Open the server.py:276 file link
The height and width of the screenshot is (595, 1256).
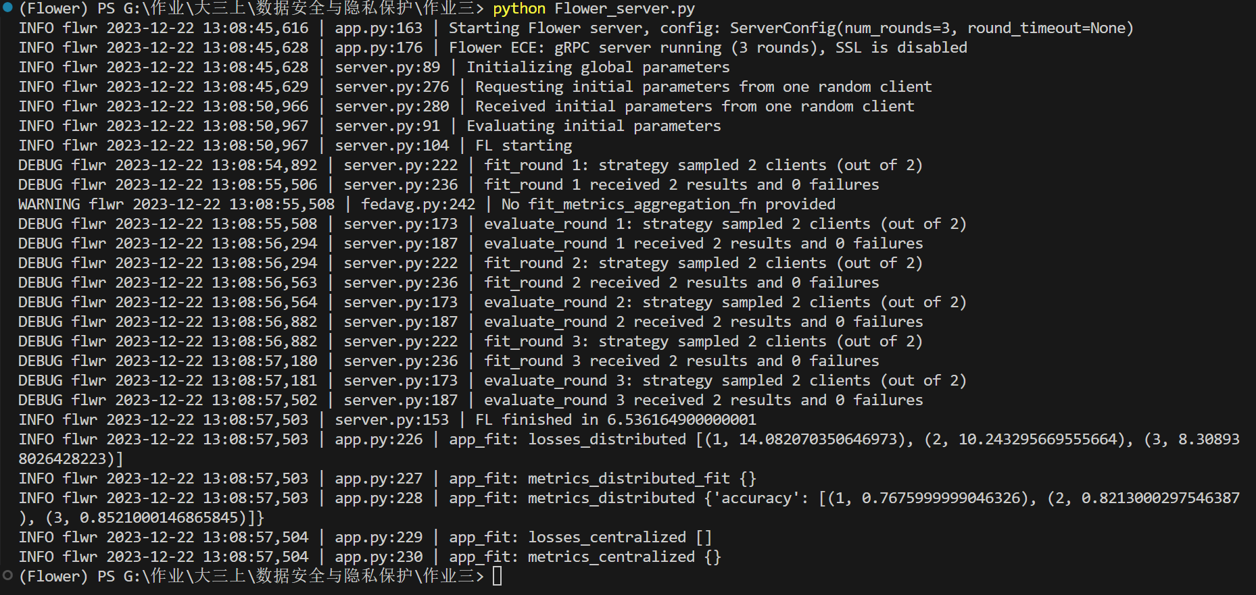click(392, 87)
